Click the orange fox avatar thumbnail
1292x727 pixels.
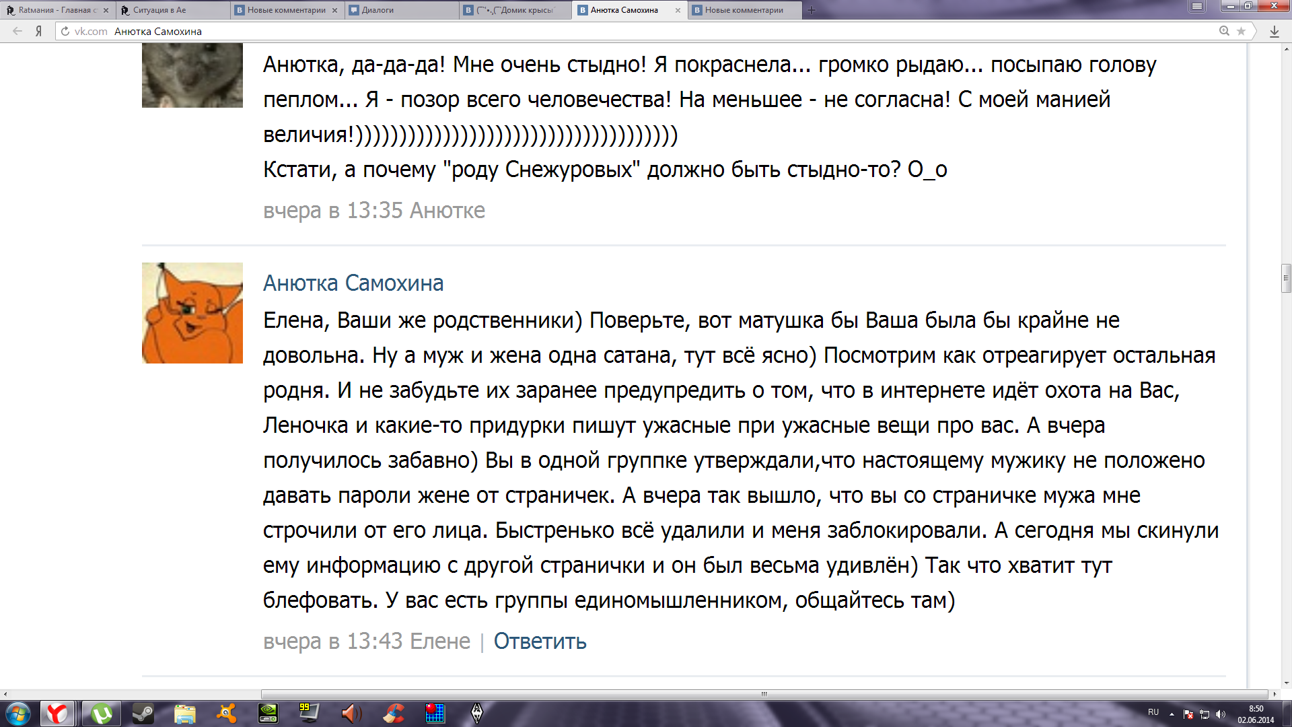click(x=192, y=313)
